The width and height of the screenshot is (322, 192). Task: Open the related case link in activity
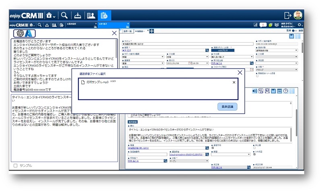138,148
